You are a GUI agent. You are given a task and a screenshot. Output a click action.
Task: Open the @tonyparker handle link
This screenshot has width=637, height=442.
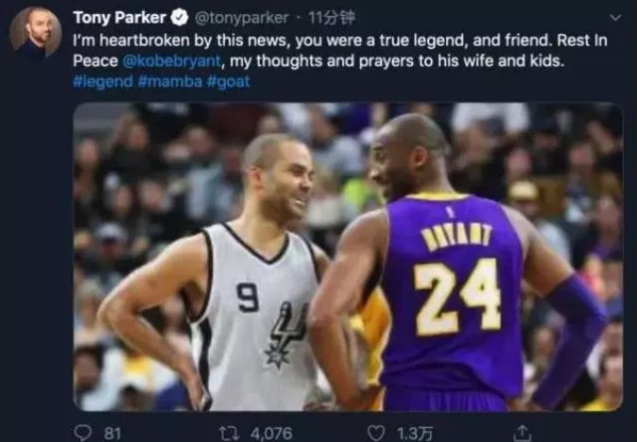pos(242,18)
